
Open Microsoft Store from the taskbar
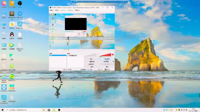tap(49, 110)
